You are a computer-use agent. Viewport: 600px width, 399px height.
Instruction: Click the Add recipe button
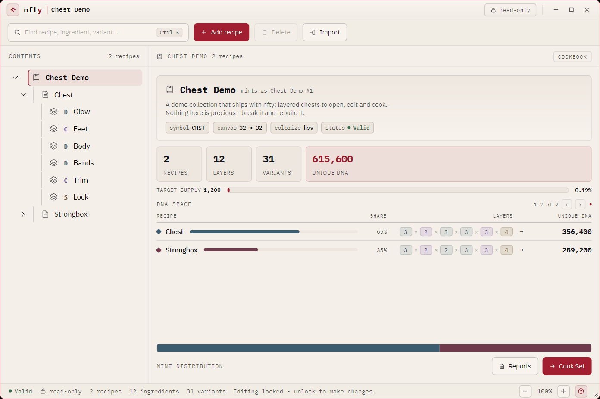(222, 32)
